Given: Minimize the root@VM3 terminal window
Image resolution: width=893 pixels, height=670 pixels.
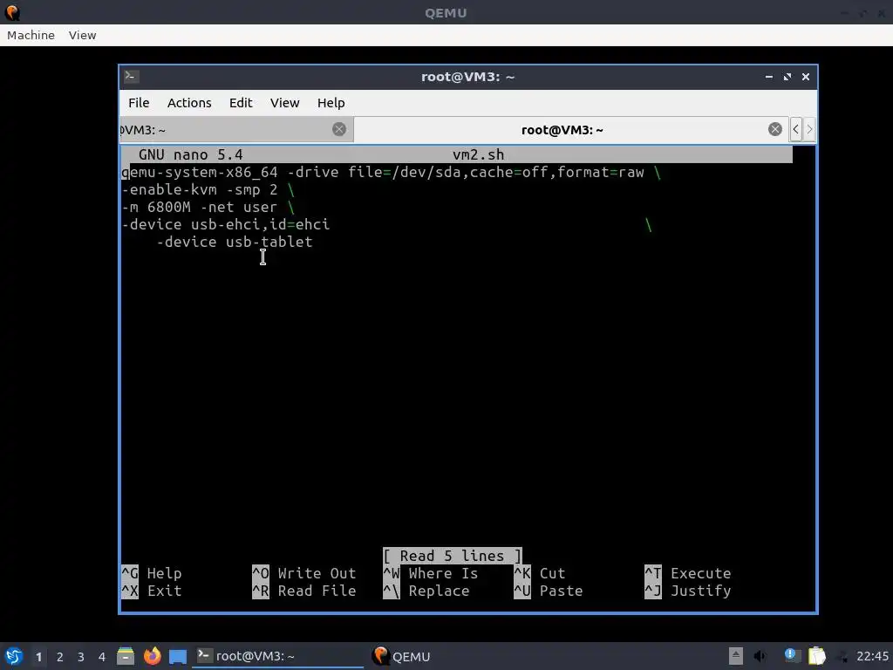Looking at the screenshot, I should click(x=769, y=77).
